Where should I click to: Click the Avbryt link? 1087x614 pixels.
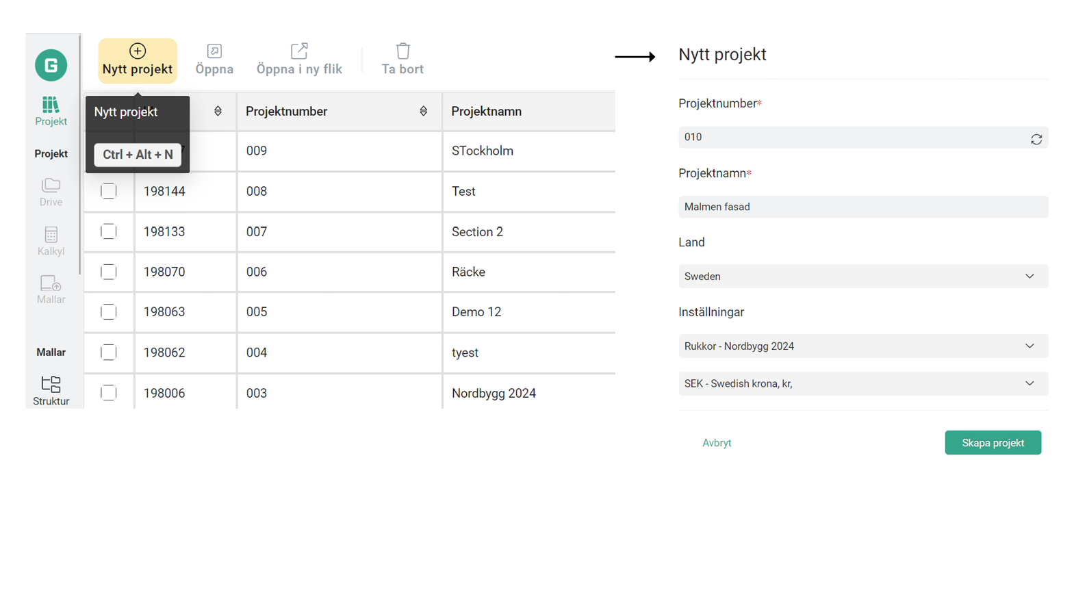point(717,443)
